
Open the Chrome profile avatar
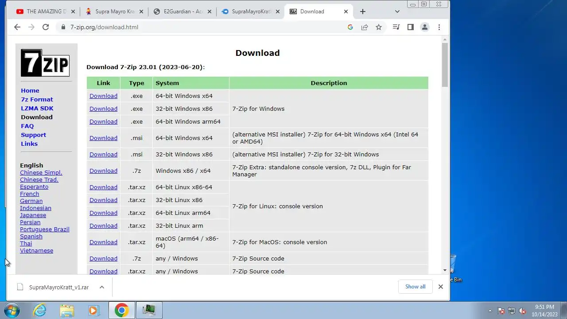pyautogui.click(x=425, y=27)
